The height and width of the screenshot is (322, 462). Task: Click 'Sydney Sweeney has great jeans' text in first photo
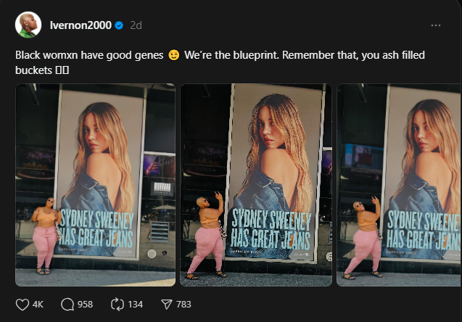pyautogui.click(x=96, y=229)
